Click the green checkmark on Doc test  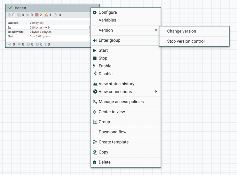pos(10,8)
